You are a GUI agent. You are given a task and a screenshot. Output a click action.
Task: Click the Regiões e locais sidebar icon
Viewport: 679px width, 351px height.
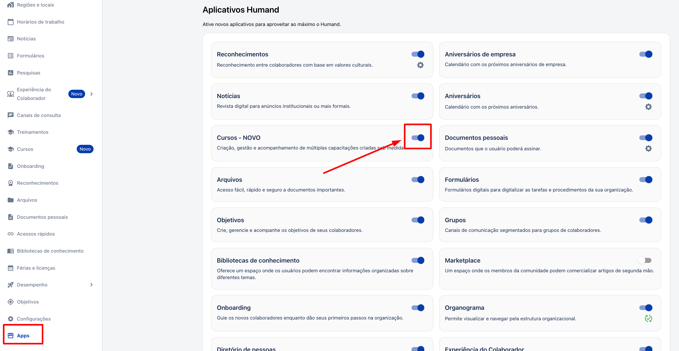[11, 5]
